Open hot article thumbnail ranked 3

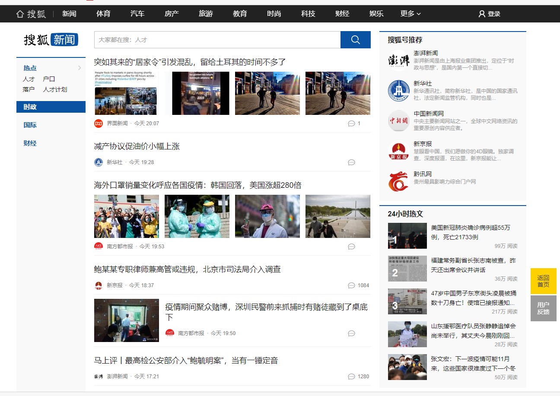point(407,301)
